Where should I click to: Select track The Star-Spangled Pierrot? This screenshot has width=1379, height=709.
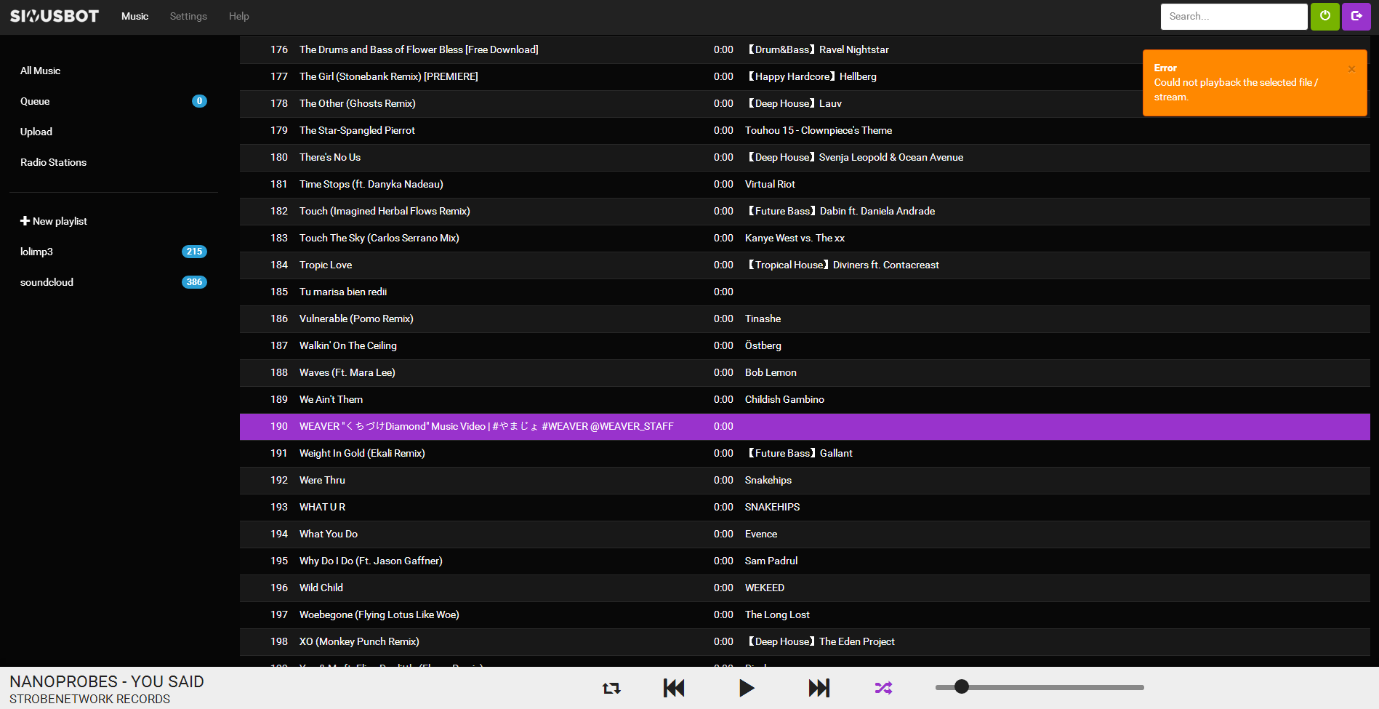tap(805, 130)
